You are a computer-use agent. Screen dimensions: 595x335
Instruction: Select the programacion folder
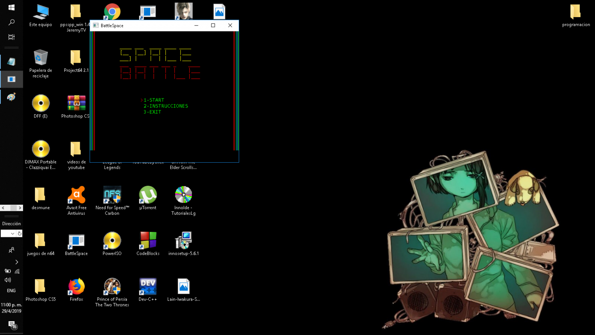[x=576, y=16]
